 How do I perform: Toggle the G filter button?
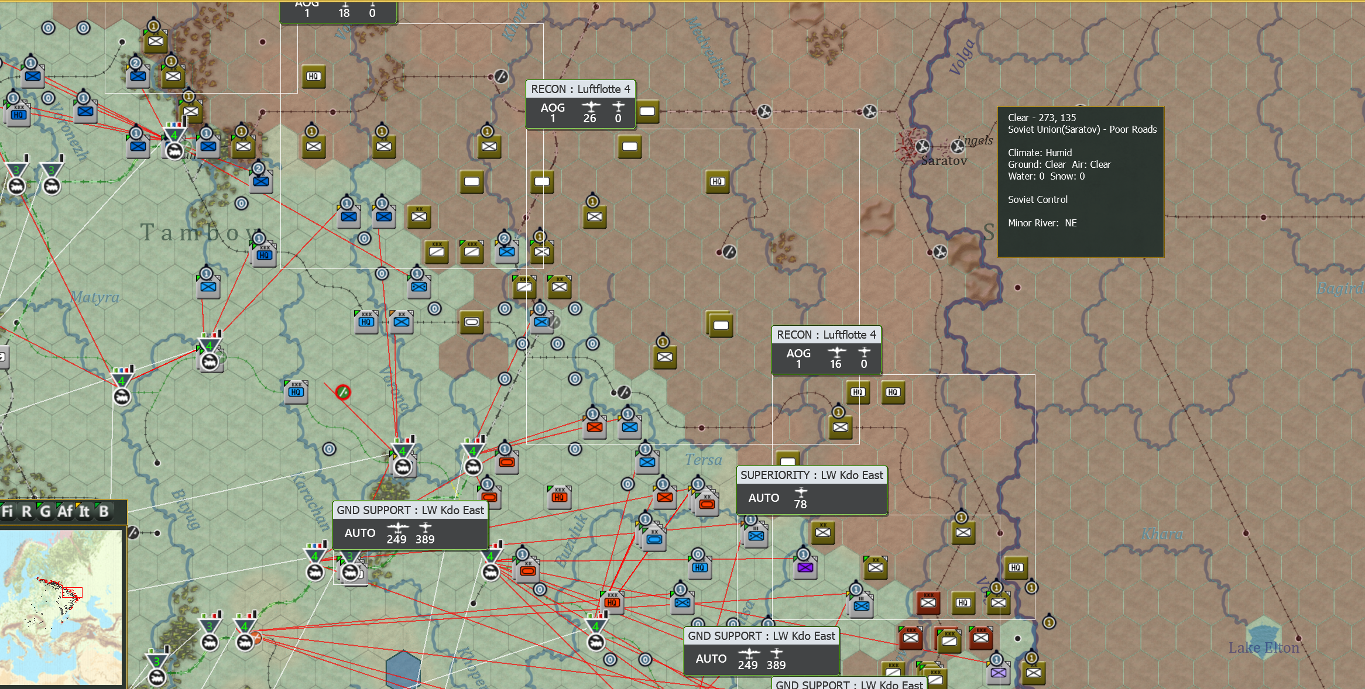click(44, 511)
